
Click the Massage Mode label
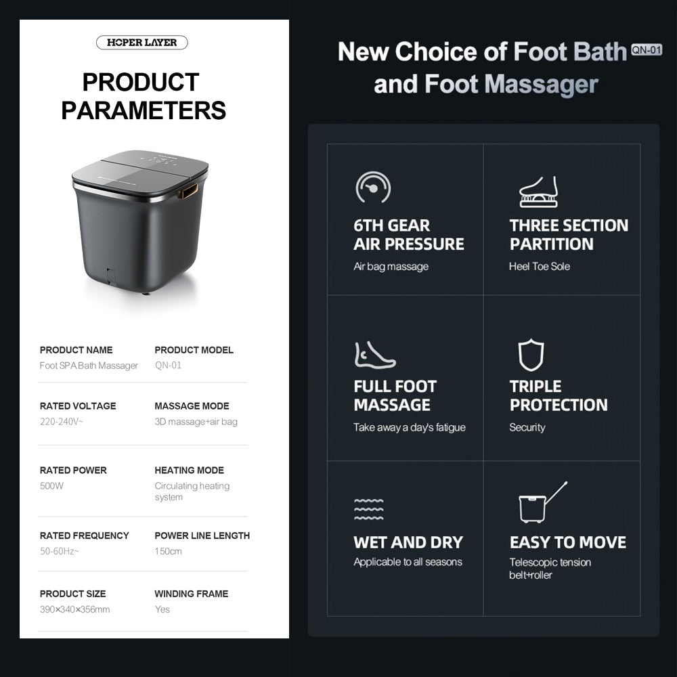pyautogui.click(x=192, y=406)
